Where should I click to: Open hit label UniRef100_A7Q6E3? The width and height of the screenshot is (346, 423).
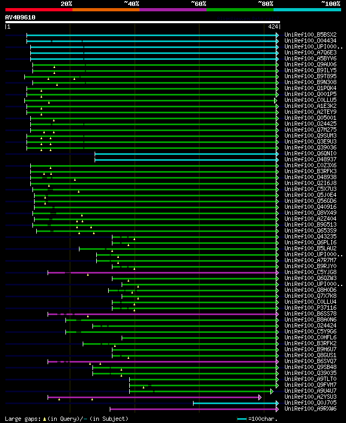pyautogui.click(x=310, y=53)
